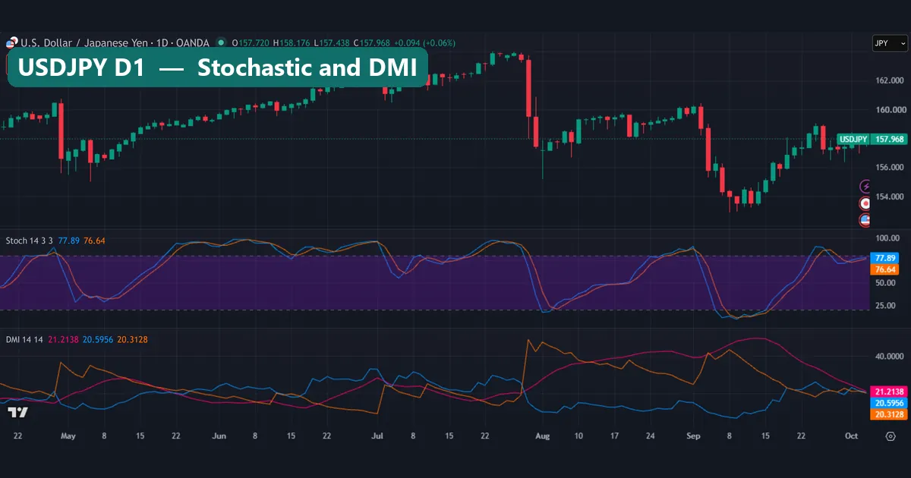Click the 50.00 Stochastic axis label
Screen dimensions: 911x478
pos(886,283)
